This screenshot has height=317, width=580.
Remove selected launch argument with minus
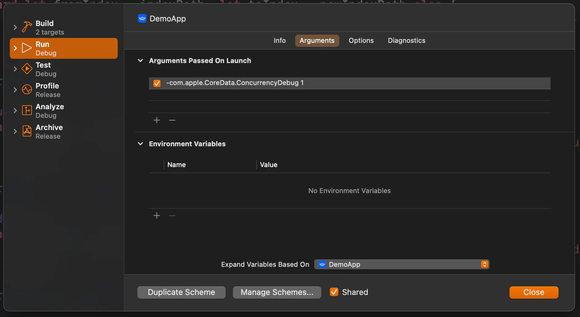(172, 120)
